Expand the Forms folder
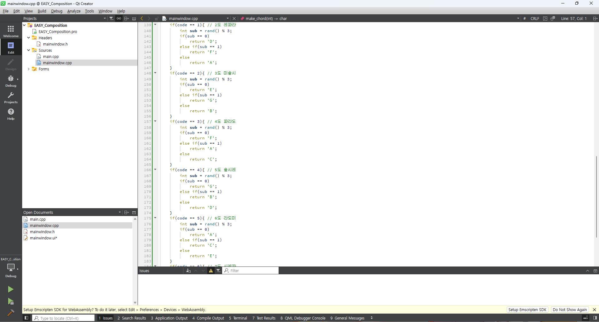599x322 pixels. [29, 69]
